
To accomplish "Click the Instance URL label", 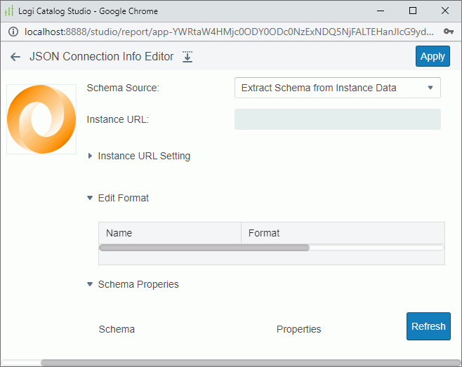I will coord(118,119).
